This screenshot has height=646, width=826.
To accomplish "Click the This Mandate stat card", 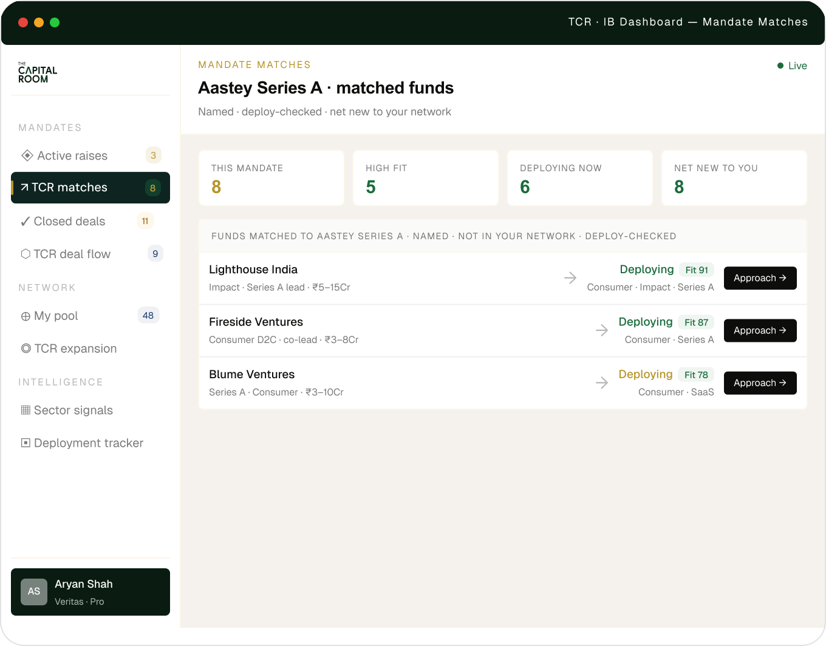I will (271, 178).
